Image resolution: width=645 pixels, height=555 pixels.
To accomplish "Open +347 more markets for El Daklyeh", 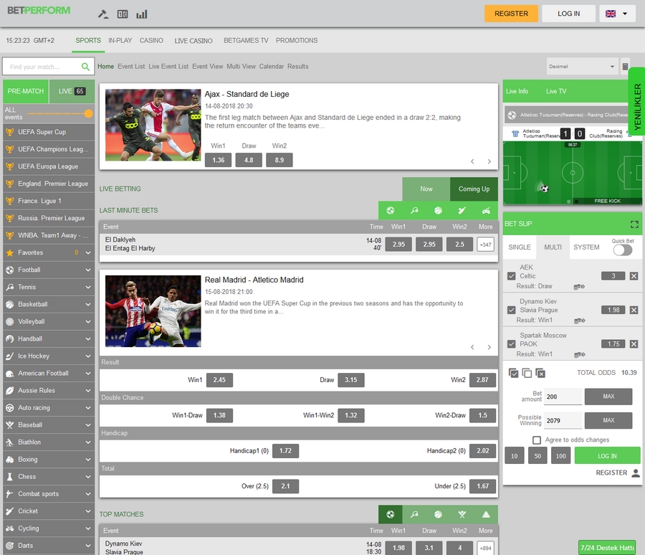I will [485, 245].
